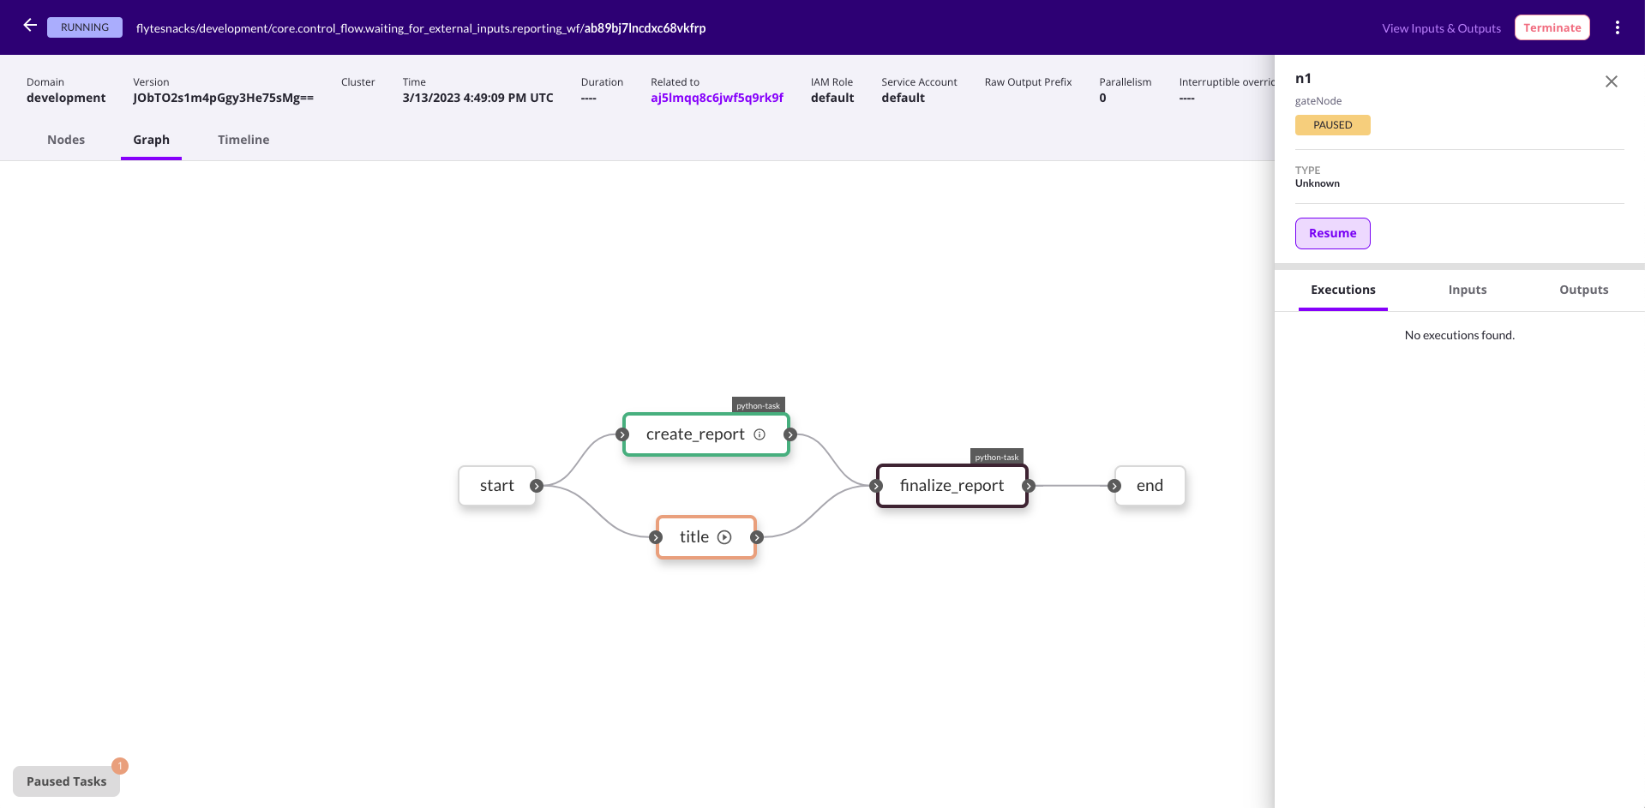
Task: Close the n1 details panel
Action: (x=1611, y=81)
